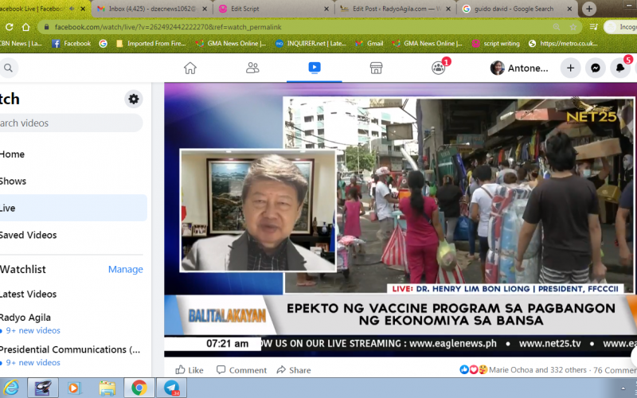Click Manage link beside Watchlist

pos(125,269)
